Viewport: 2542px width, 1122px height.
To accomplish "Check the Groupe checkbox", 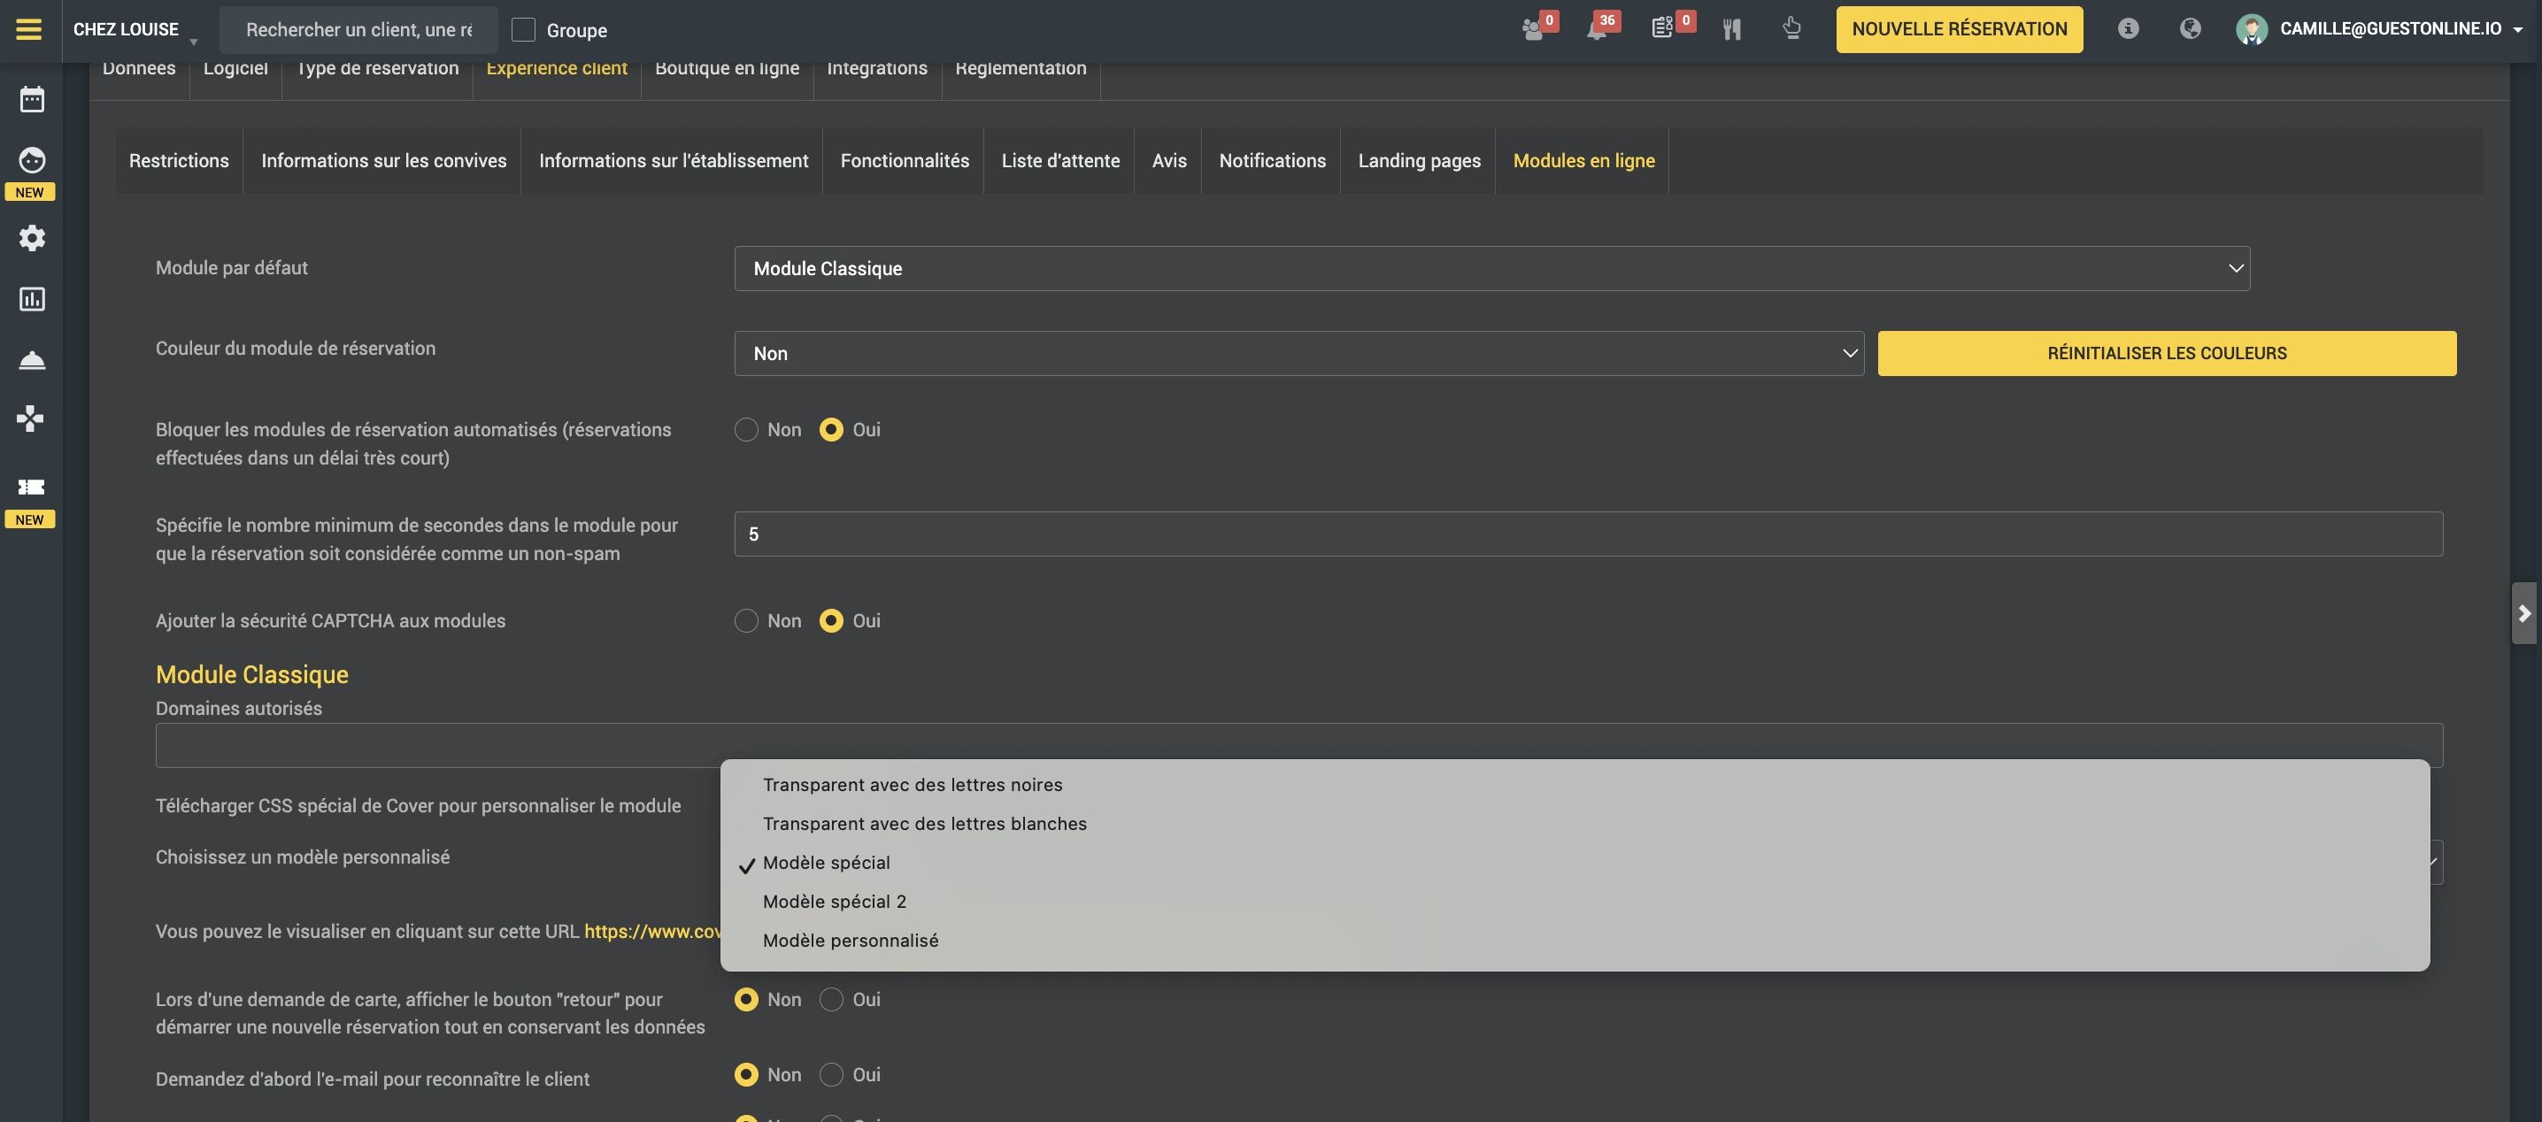I will point(523,29).
